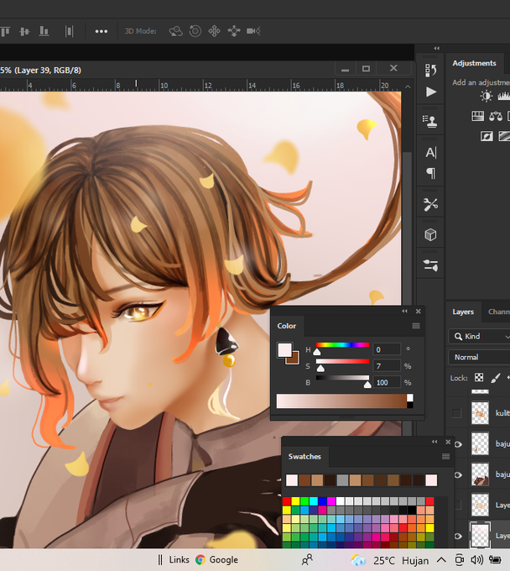The image size is (510, 571).
Task: Add a Brightness/Contrast adjustment
Action: coord(486,96)
